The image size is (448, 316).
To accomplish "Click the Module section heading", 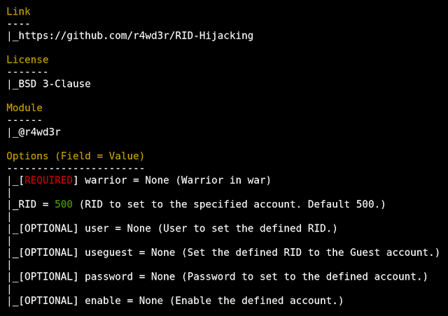I will pos(24,108).
